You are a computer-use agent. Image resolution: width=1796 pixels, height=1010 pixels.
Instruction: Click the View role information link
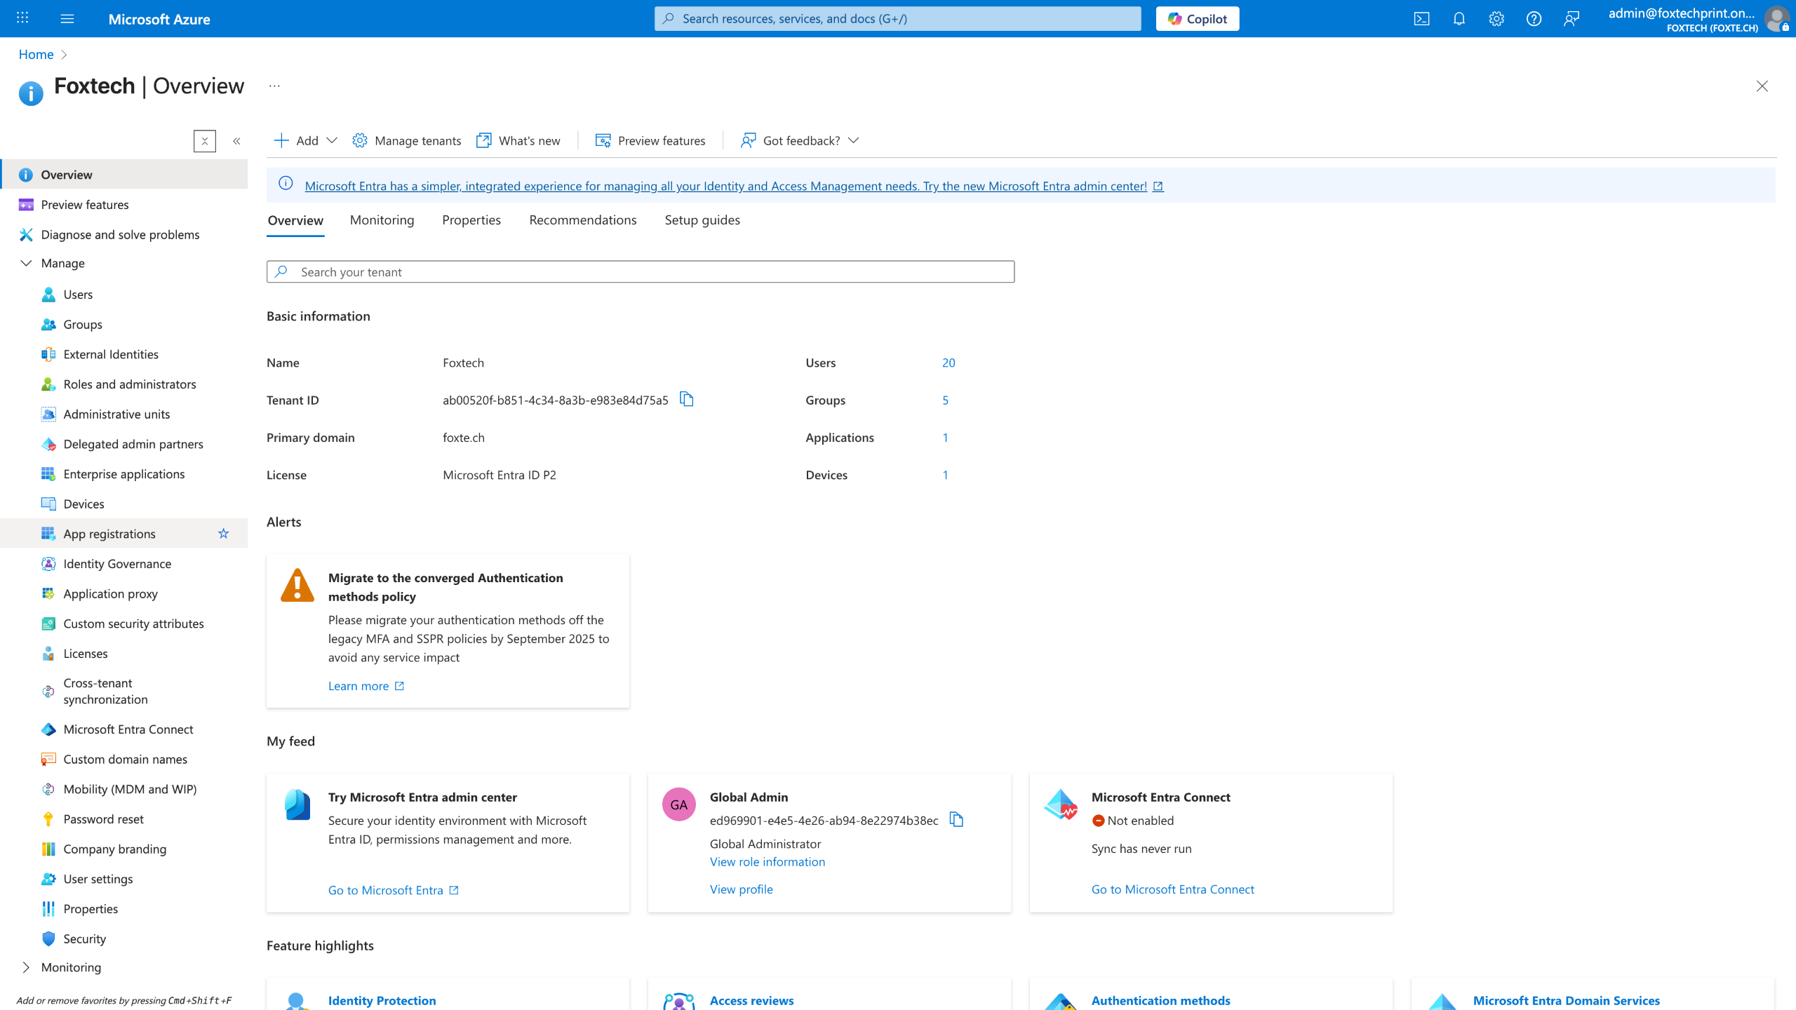click(x=767, y=862)
